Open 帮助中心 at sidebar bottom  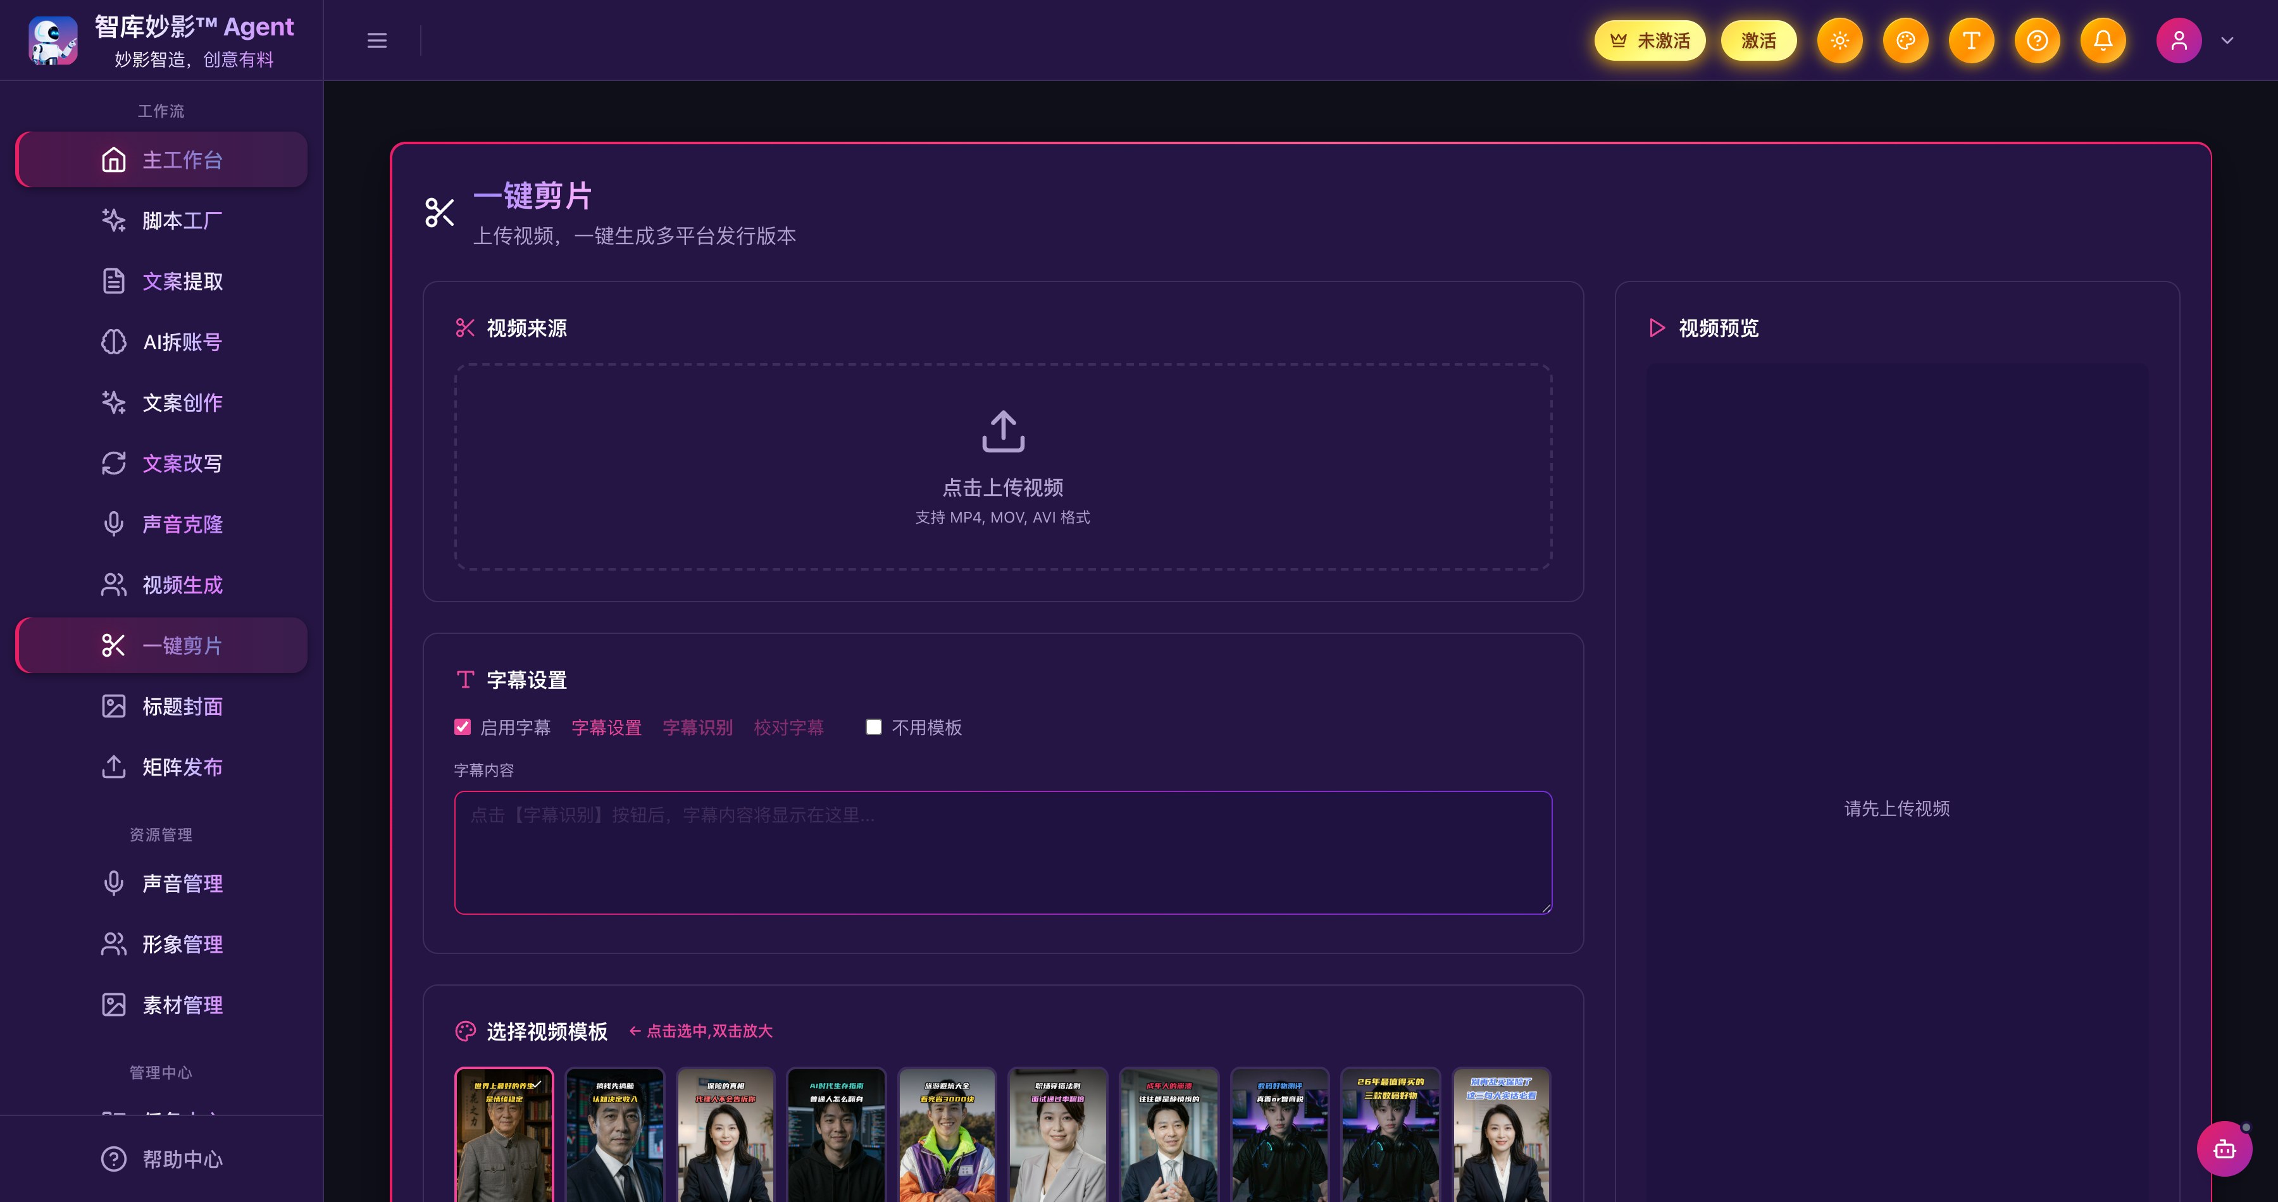point(162,1159)
